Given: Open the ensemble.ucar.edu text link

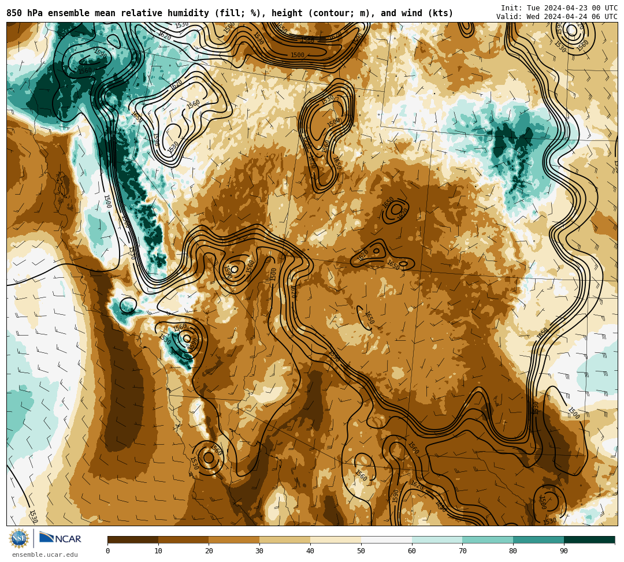Looking at the screenshot, I should pyautogui.click(x=45, y=554).
